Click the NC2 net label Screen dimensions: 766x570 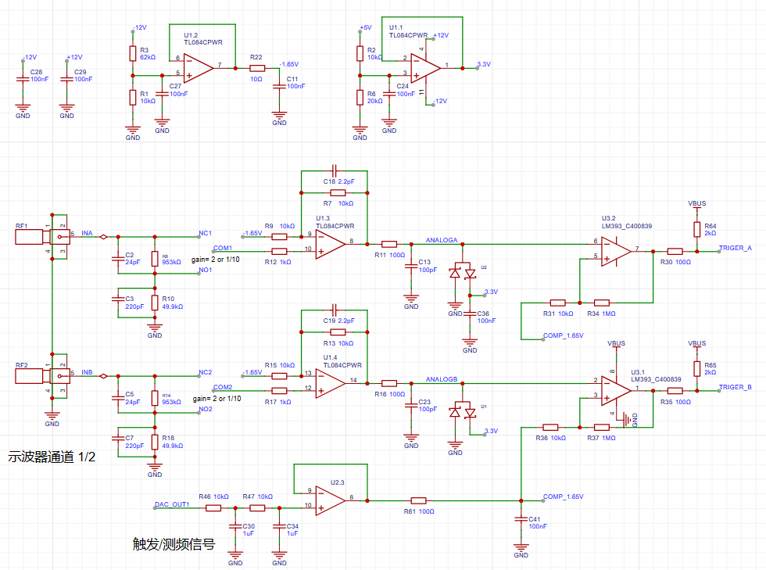tap(205, 372)
